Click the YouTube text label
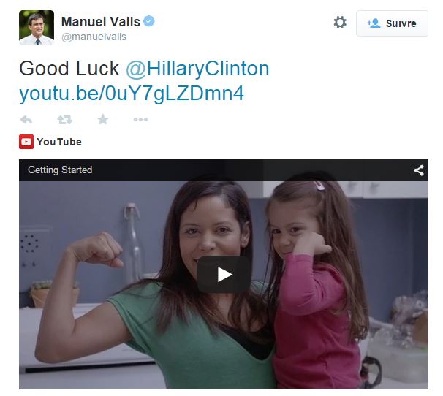This screenshot has height=396, width=443. click(59, 142)
